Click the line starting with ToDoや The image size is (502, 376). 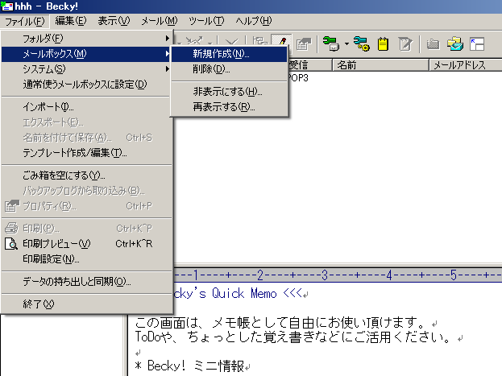[x=294, y=337]
